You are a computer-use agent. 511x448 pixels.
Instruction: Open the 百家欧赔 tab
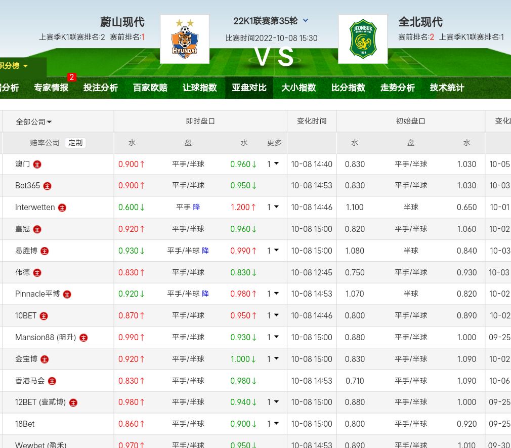pyautogui.click(x=150, y=88)
